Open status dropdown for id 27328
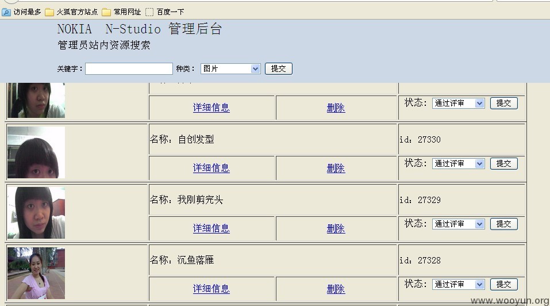Screen dimensions: 550x306 click(459, 284)
